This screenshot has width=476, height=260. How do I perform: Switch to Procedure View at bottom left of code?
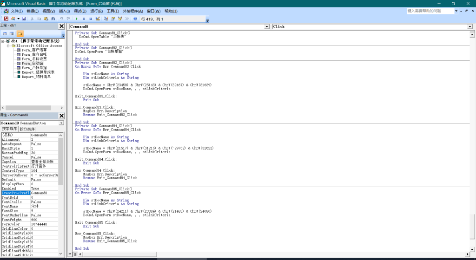70,254
